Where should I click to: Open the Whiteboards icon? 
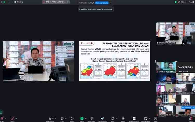[x=146, y=119]
